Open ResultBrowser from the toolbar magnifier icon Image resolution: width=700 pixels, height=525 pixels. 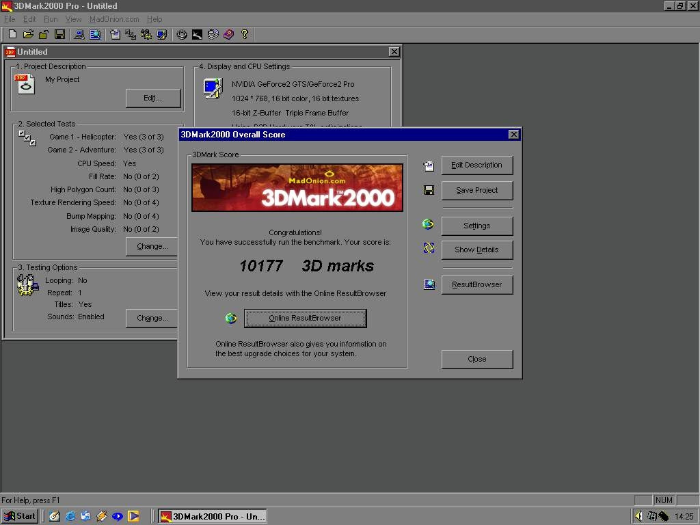coord(94,34)
